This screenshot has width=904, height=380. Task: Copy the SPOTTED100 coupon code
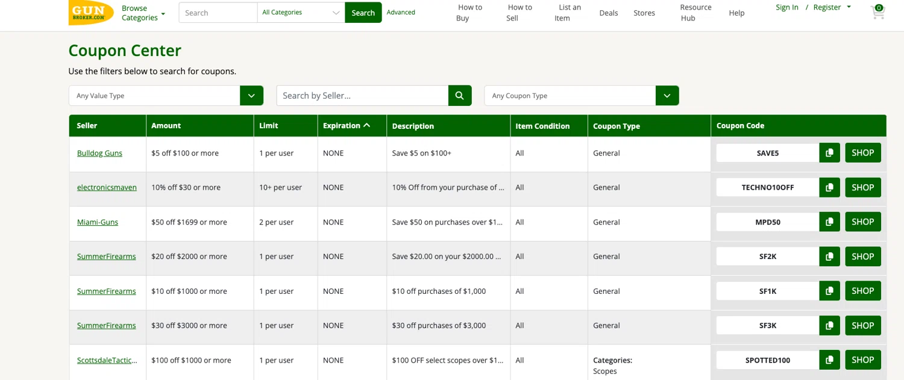point(829,360)
